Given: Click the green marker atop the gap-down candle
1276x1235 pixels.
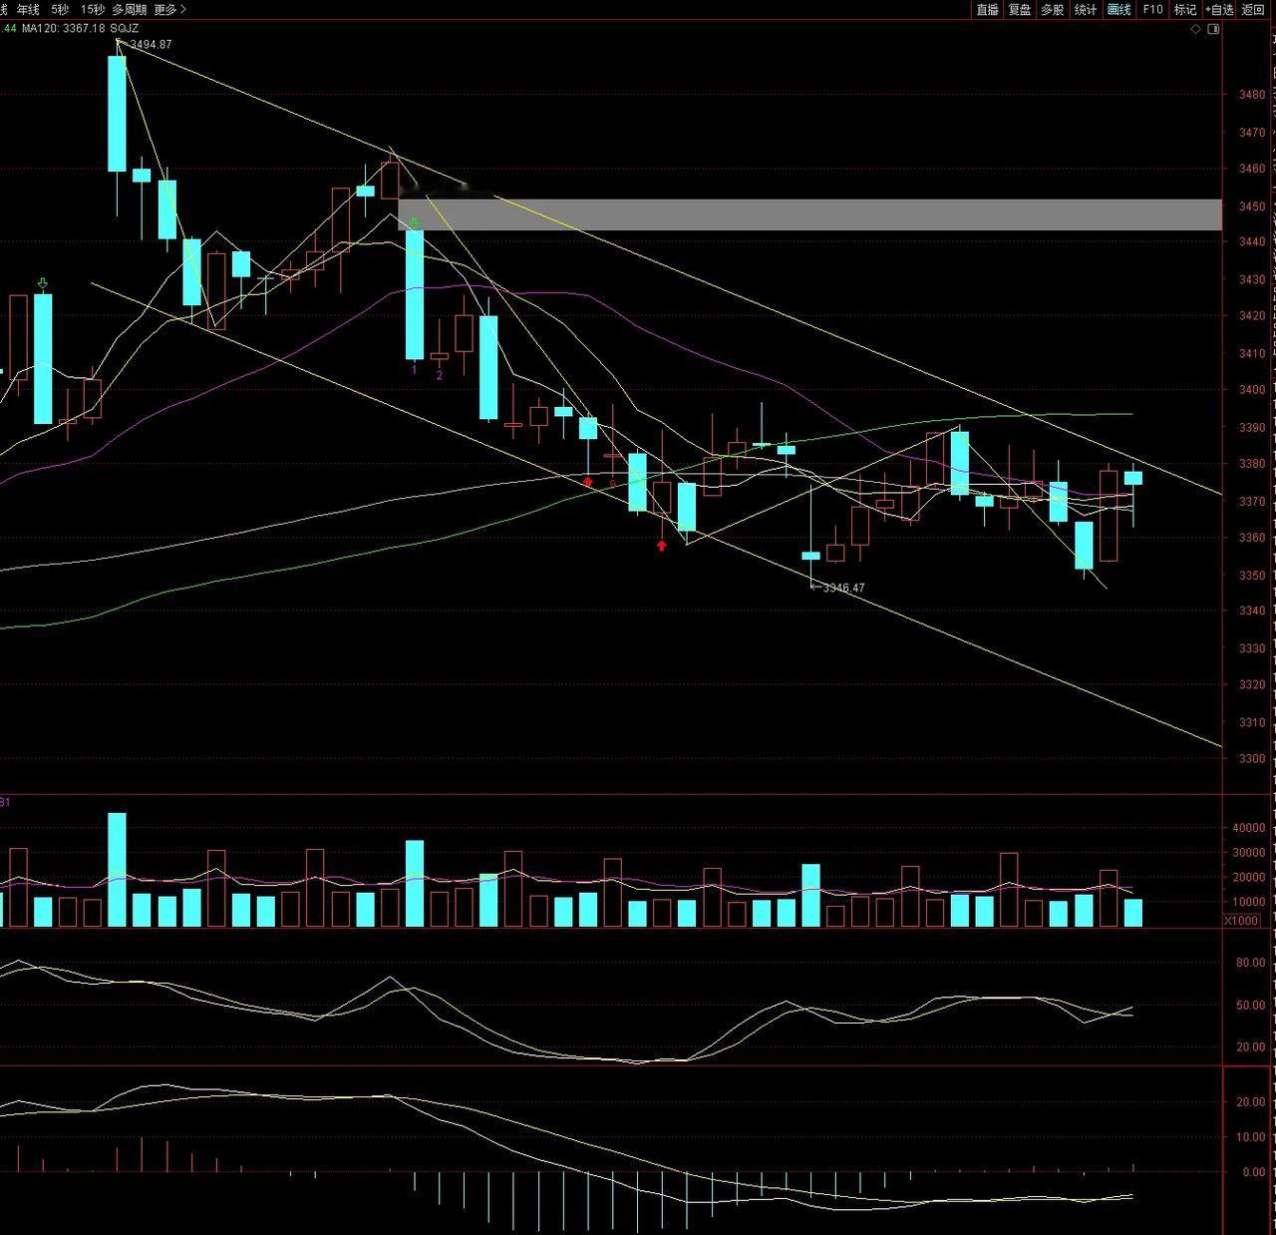Looking at the screenshot, I should click(415, 223).
